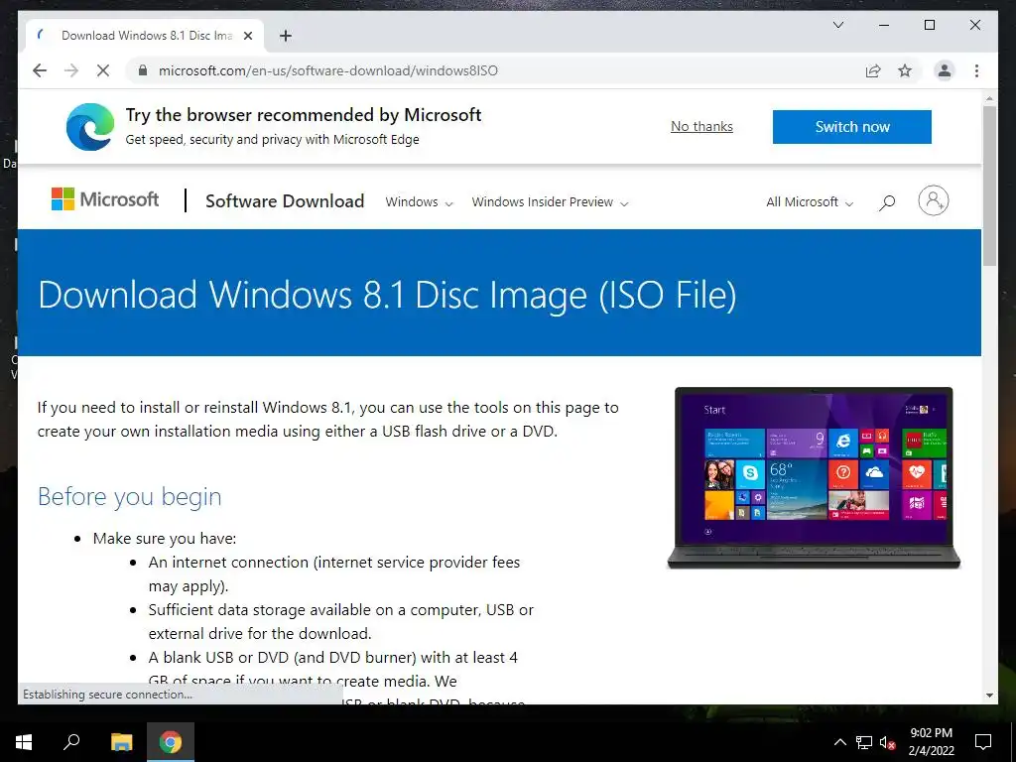Click the page title 'Download Windows 8.1 Disc Image'
Viewport: 1016px width, 762px height.
pos(387,294)
